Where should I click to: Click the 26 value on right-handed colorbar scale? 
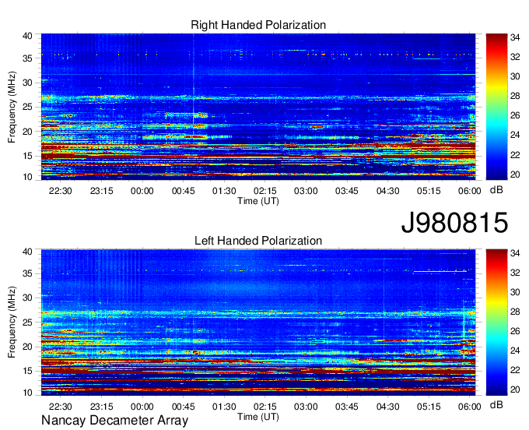point(515,115)
